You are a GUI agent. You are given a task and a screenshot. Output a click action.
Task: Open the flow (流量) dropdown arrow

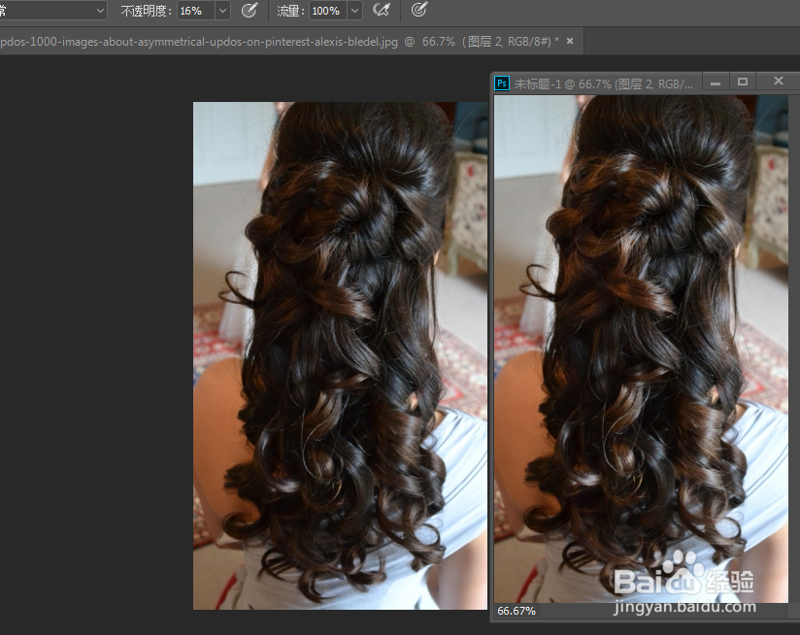354,11
